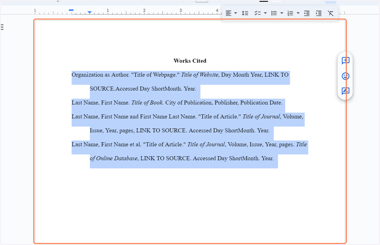Suggest edits using the side button

click(345, 91)
